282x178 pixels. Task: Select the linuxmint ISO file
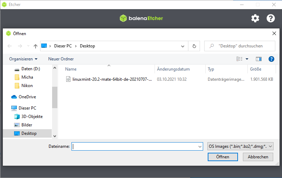112,79
